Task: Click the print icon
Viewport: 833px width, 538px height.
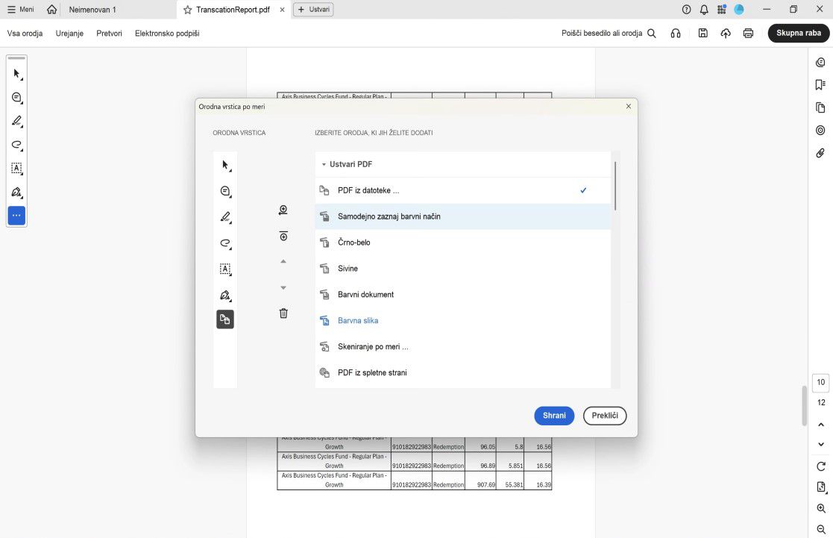Action: coord(748,33)
